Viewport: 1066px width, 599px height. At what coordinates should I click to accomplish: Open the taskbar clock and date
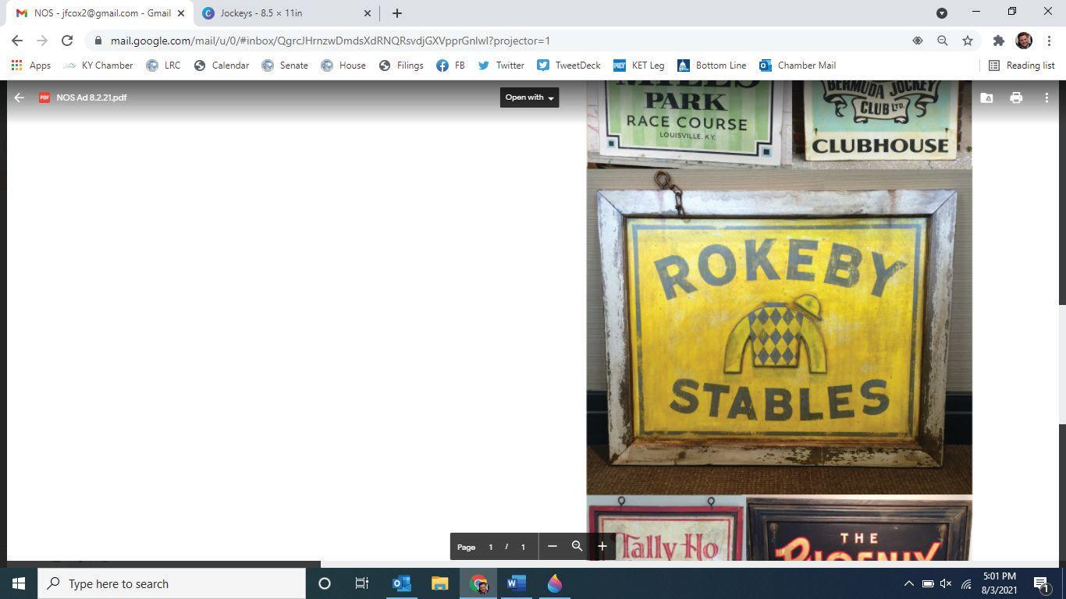(999, 583)
